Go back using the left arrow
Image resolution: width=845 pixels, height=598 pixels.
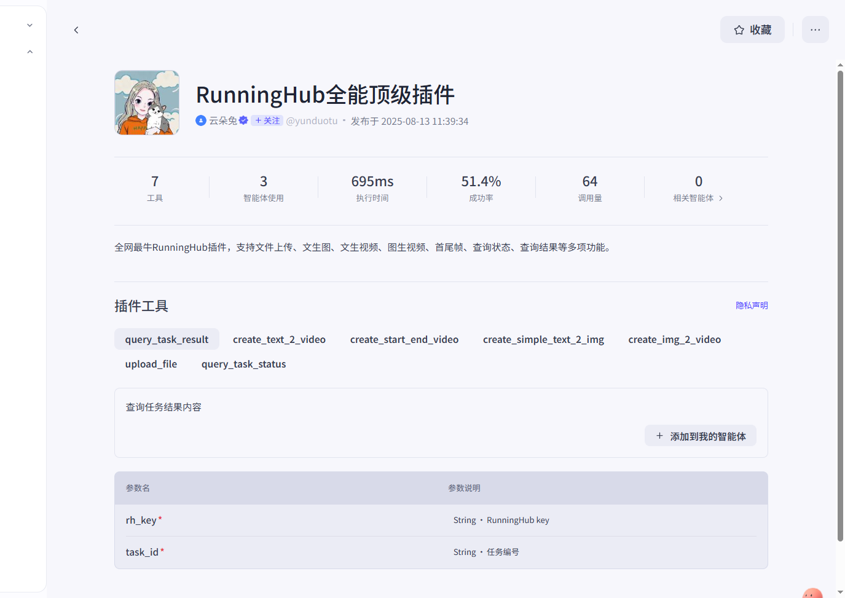76,30
